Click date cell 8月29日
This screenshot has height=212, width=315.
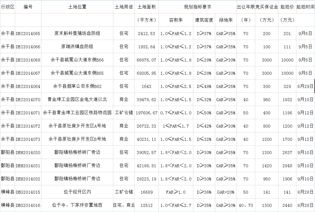[x=305, y=86]
